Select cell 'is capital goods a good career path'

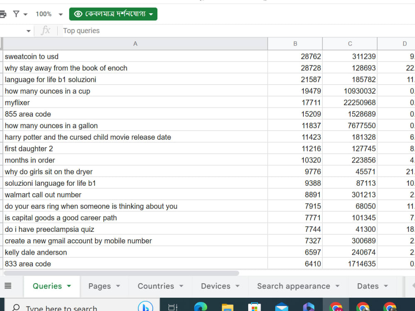[135, 217]
